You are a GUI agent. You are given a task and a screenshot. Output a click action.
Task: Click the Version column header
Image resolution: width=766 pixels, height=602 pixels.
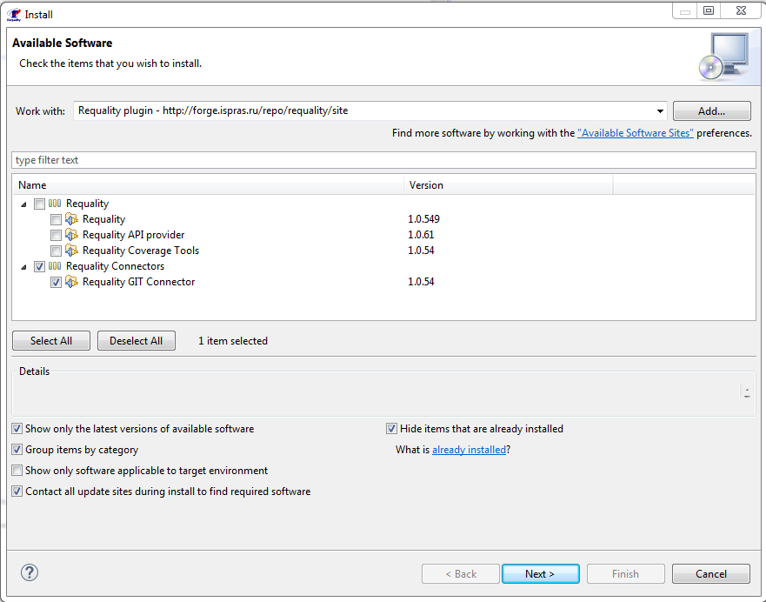pyautogui.click(x=509, y=185)
